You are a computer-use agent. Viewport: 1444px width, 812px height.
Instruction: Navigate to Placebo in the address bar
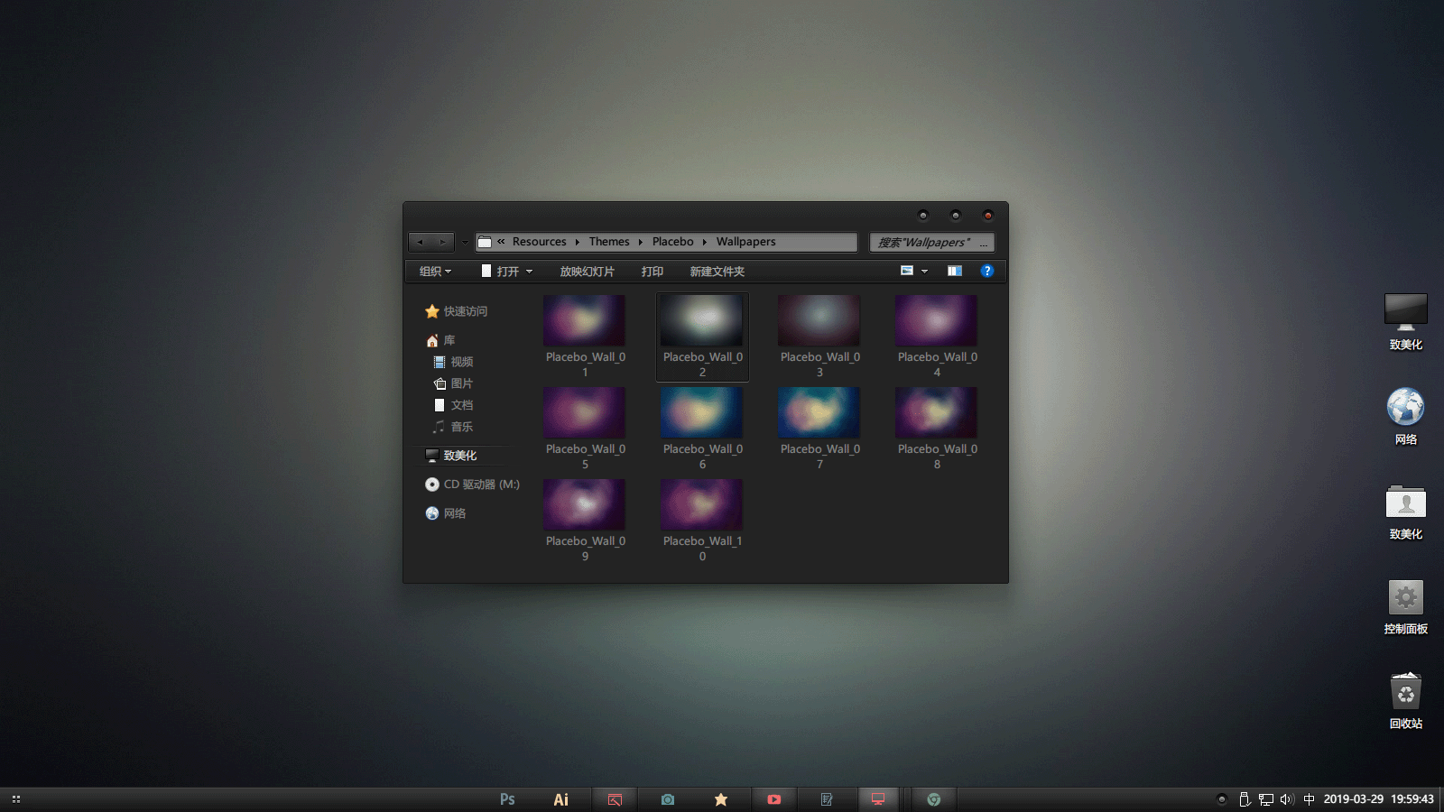click(672, 242)
